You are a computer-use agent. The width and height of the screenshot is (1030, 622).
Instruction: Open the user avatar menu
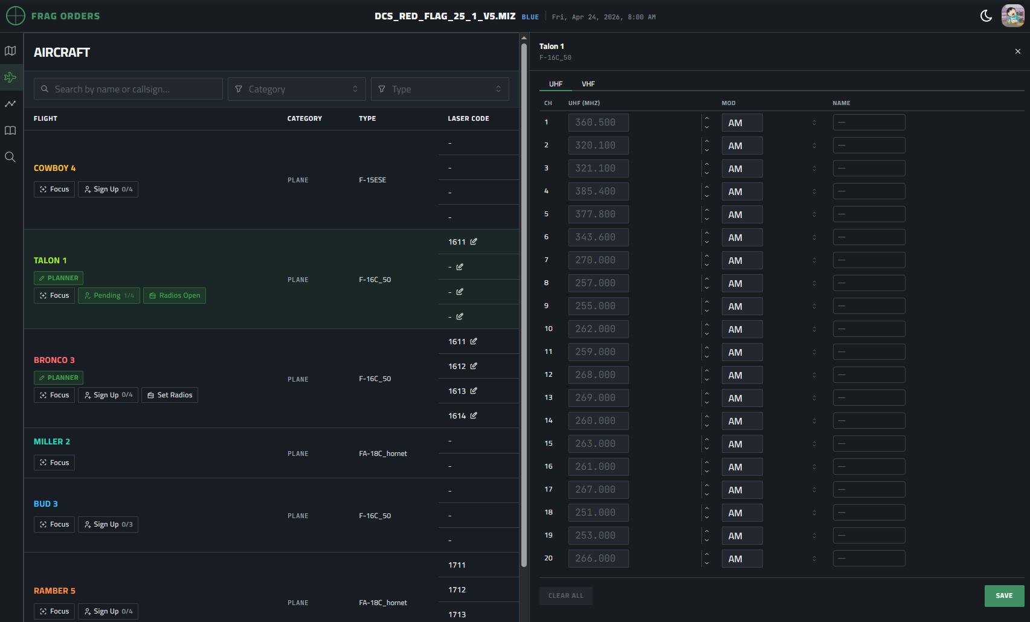tap(1012, 16)
